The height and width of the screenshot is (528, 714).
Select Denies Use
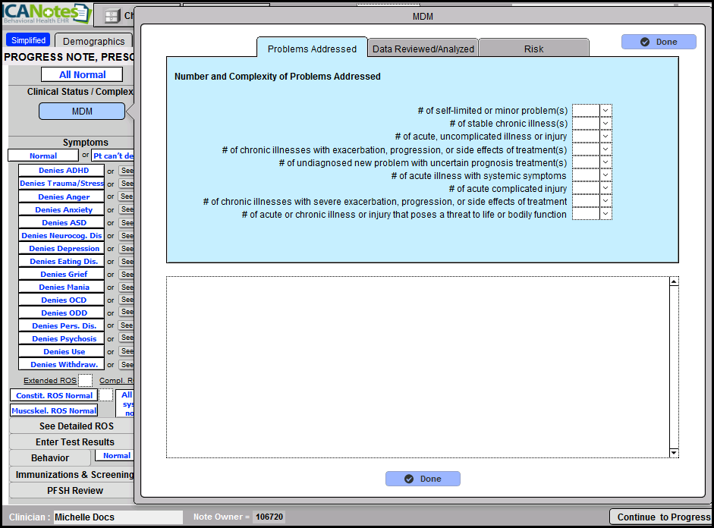pos(61,351)
